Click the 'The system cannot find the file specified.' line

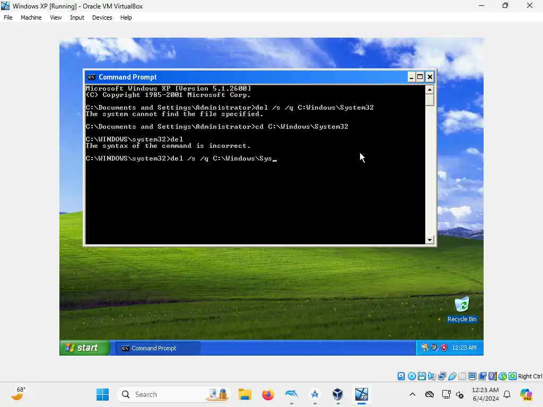174,114
